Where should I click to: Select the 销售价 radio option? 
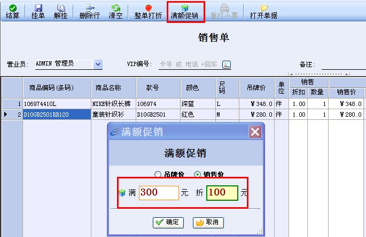click(197, 174)
